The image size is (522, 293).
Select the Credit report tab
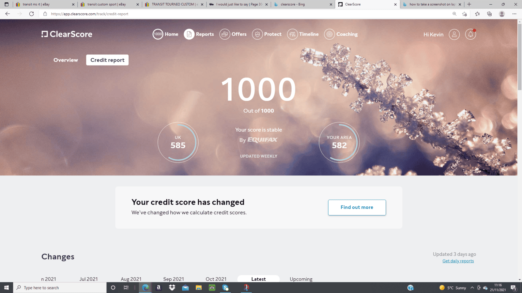pos(107,60)
